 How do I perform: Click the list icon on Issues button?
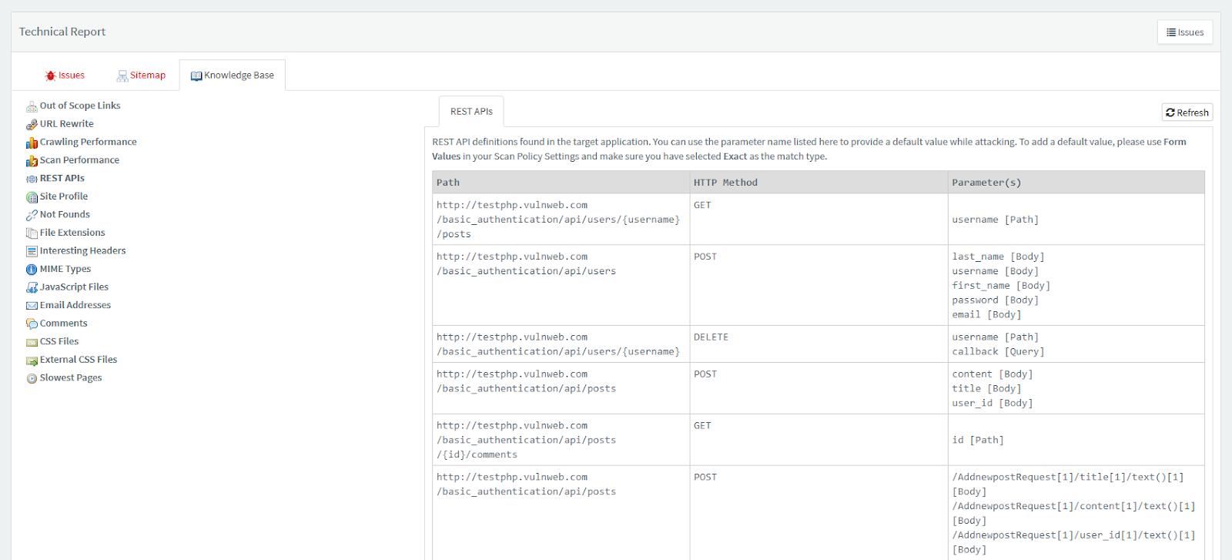click(x=1171, y=32)
